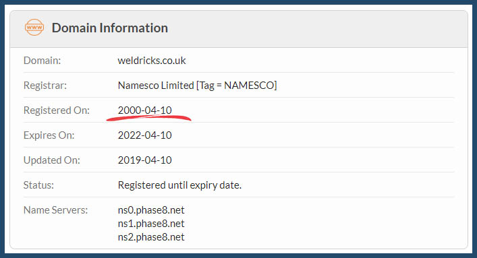
Task: Click the 2022-04-10 expiry date
Action: point(145,135)
